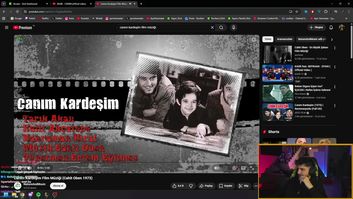Screen dimensions: 353x199
Task: Switch to AGAB - CANIM tab
Action: pyautogui.click(x=71, y=4)
